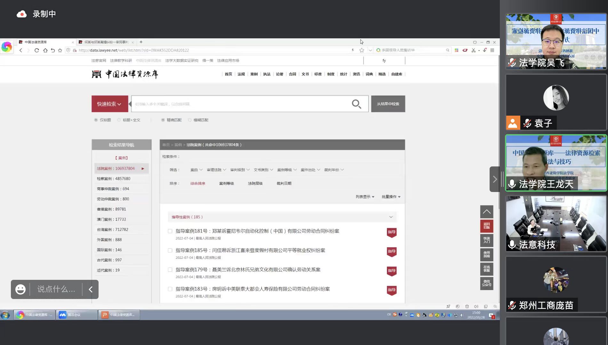This screenshot has width=608, height=345.
Task: Check the box for 指导案例181号
Action: click(x=170, y=231)
